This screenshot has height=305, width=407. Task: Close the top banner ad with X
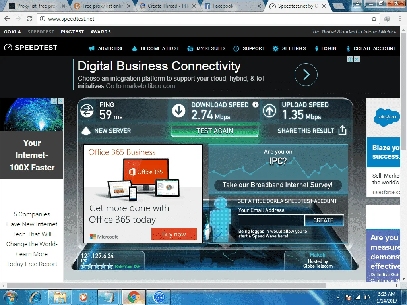(357, 60)
